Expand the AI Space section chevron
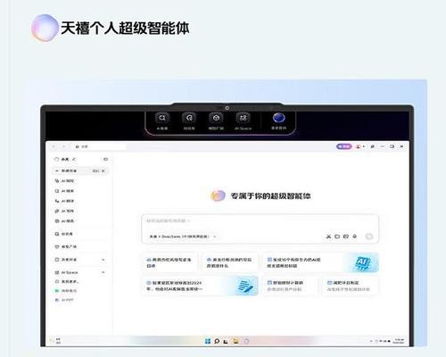 pyautogui.click(x=103, y=272)
